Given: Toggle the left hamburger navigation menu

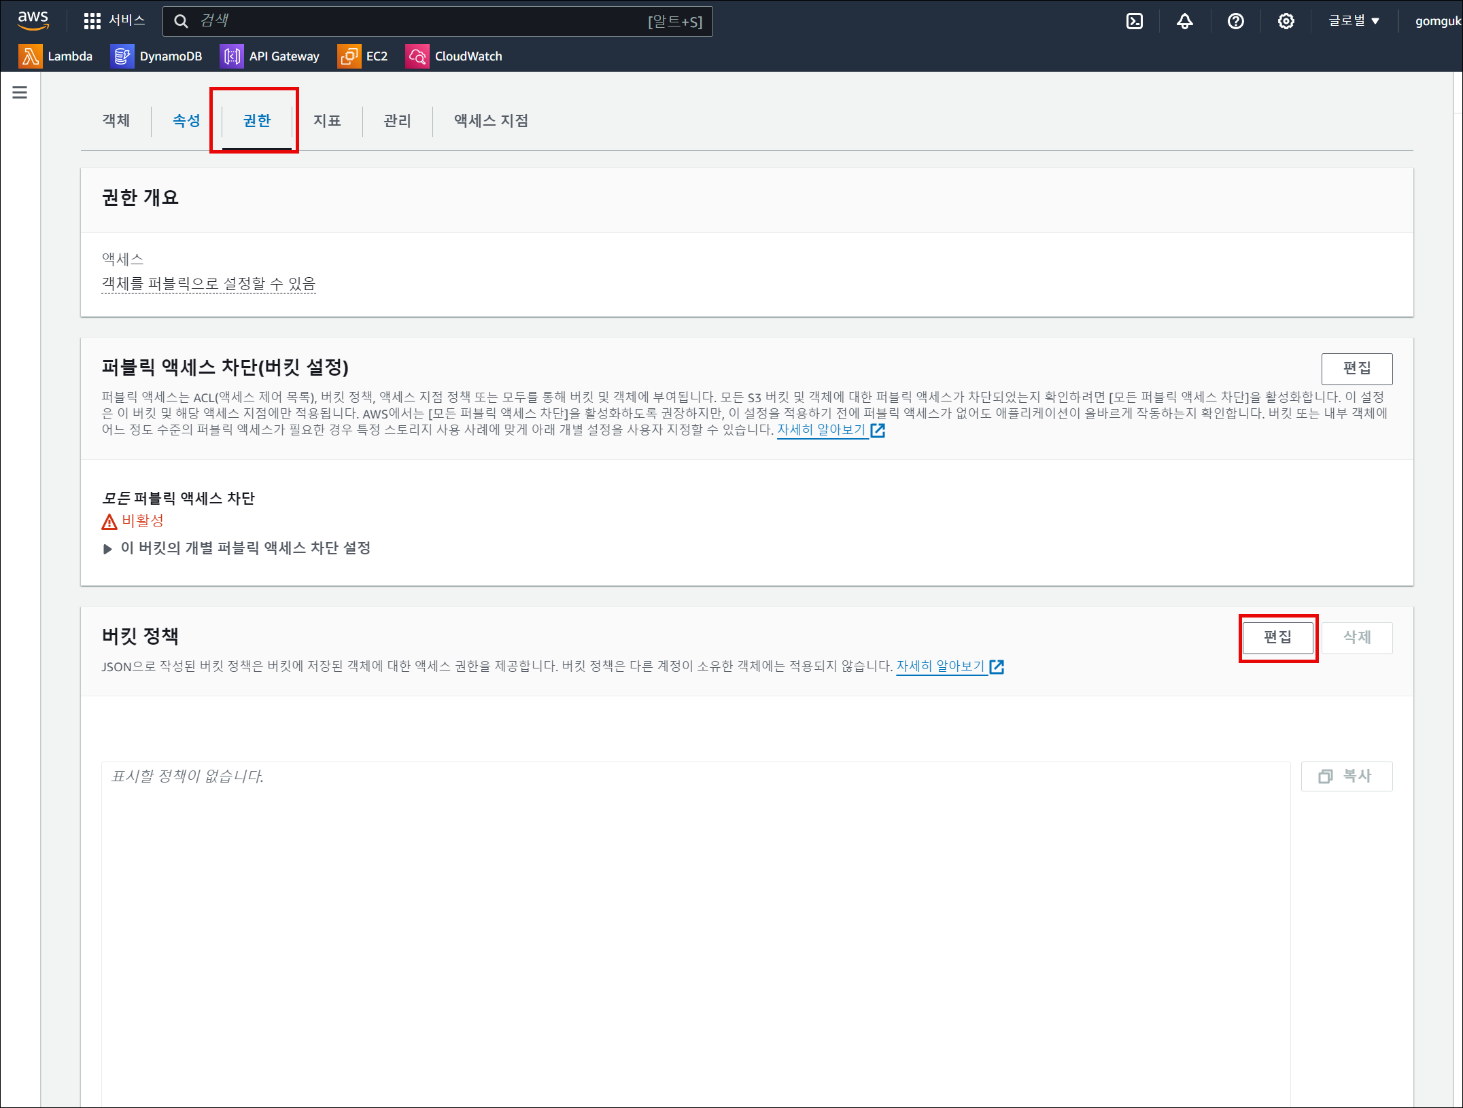Looking at the screenshot, I should [20, 92].
